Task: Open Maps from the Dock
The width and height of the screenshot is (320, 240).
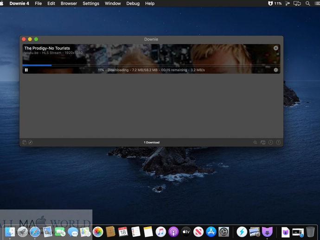Action: tap(85, 232)
